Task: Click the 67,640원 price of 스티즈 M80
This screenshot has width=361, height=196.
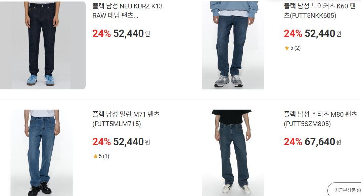Action: (x=323, y=142)
